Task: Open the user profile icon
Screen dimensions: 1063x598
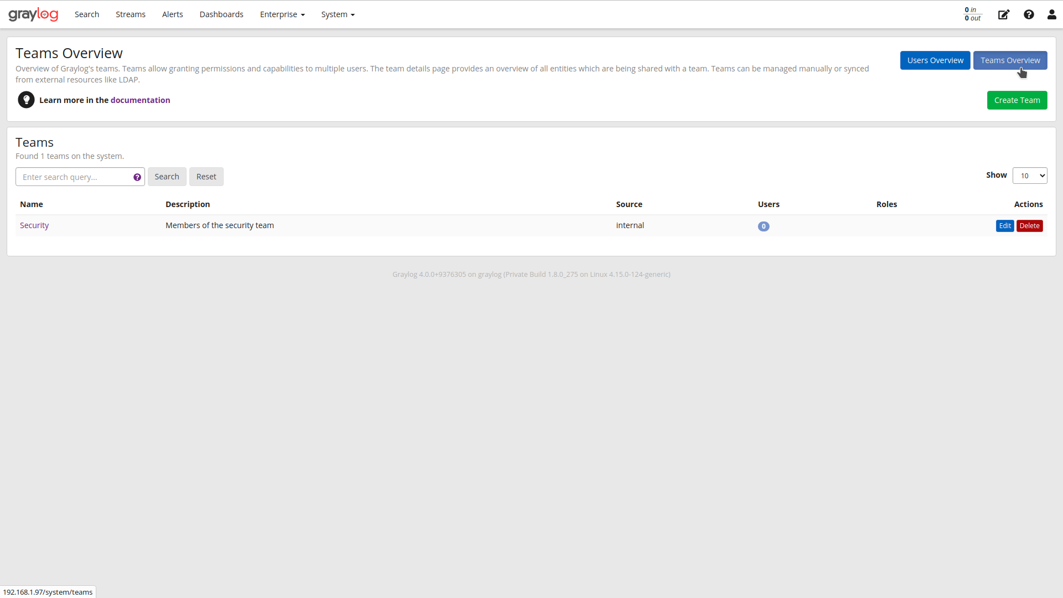Action: pos(1051,14)
